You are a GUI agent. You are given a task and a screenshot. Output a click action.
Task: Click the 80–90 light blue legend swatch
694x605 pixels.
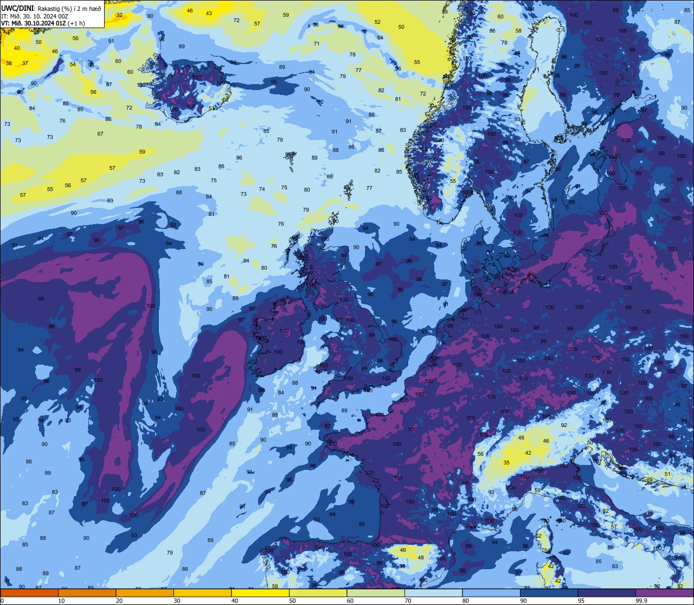pyautogui.click(x=491, y=593)
